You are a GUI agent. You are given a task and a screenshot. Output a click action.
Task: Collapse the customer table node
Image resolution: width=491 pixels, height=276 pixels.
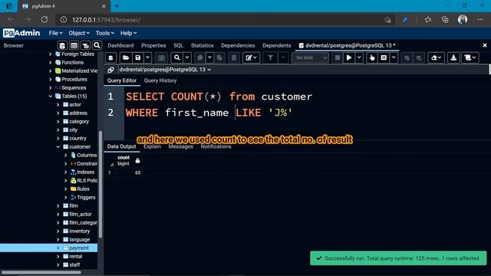click(58, 146)
